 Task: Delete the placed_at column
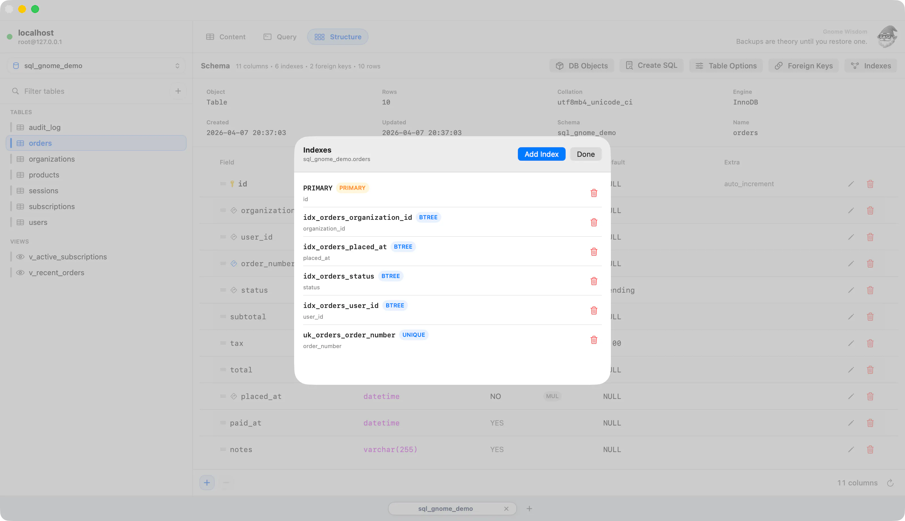(870, 396)
